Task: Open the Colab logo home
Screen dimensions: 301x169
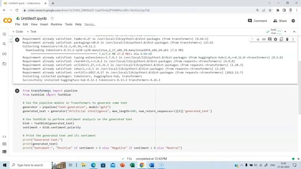Action: coord(8,20)
